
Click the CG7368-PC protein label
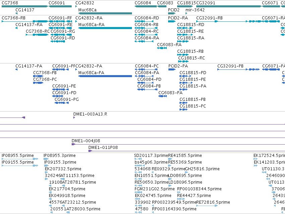pyautogui.click(x=45, y=79)
